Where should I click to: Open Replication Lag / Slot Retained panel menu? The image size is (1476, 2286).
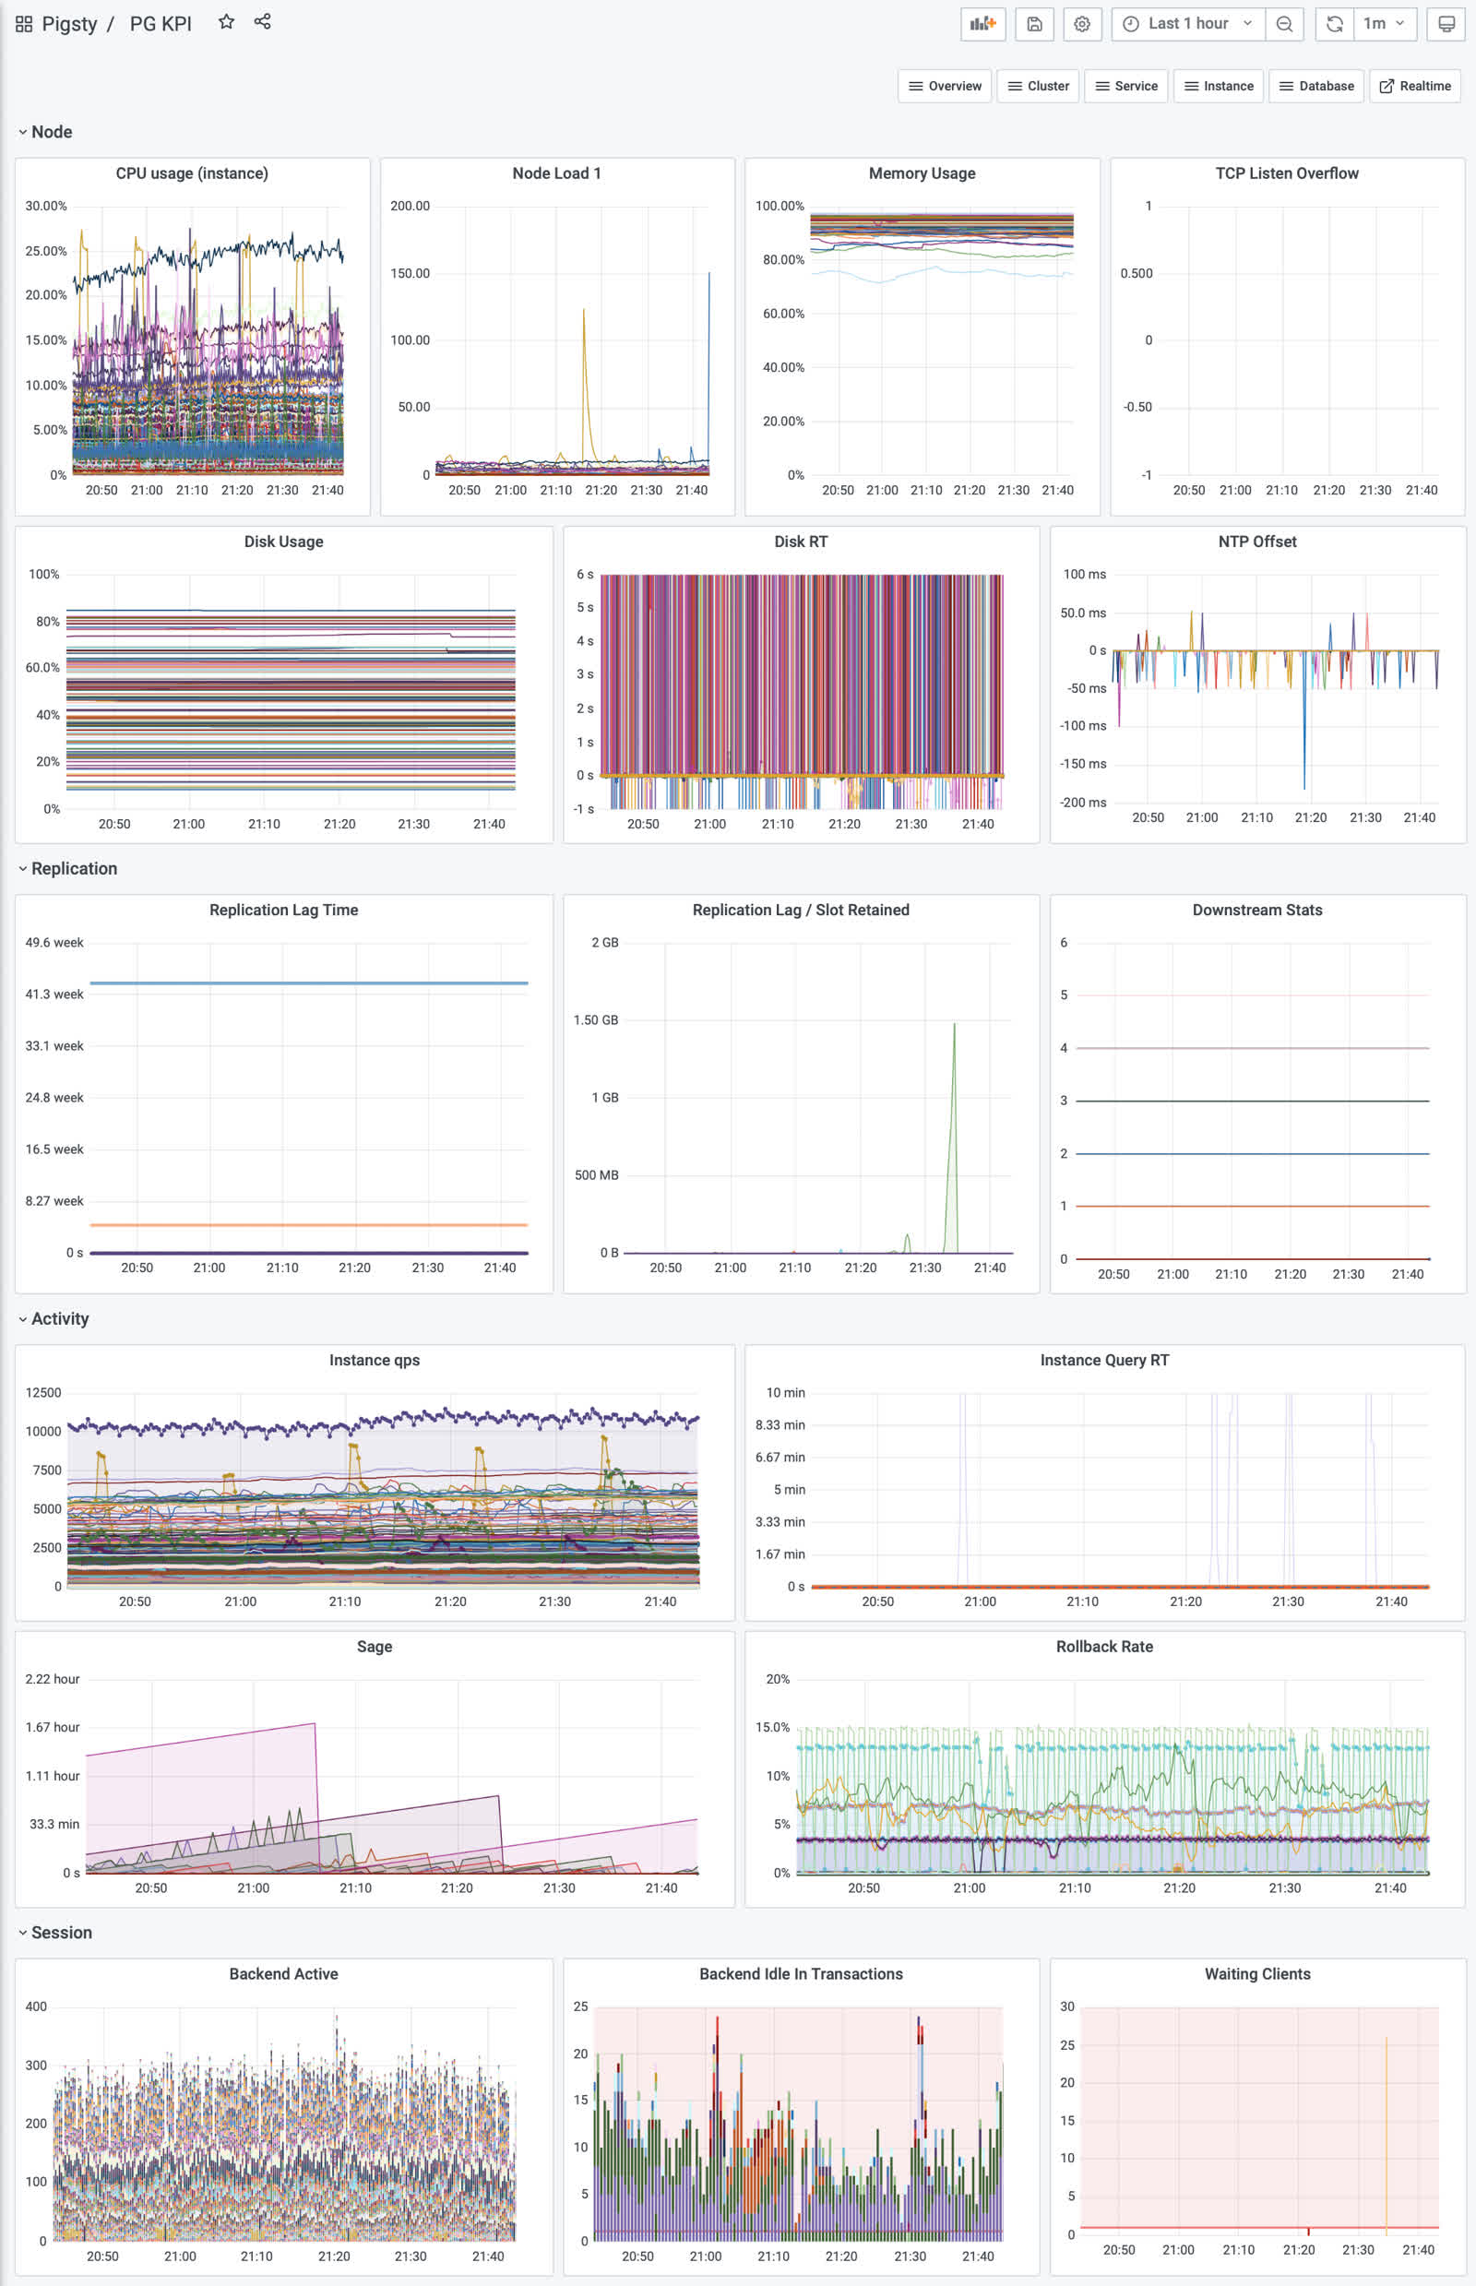802,911
